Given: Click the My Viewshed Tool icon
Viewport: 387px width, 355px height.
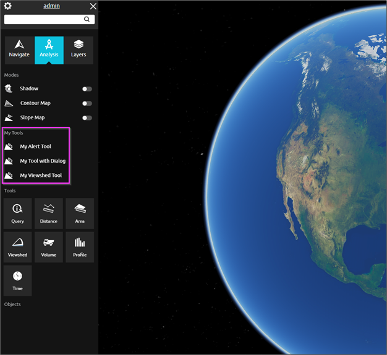Looking at the screenshot, I should click(9, 175).
